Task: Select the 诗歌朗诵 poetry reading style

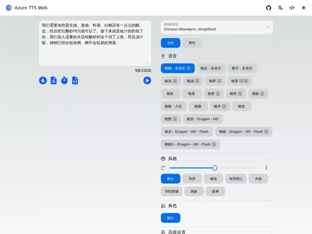Action: point(172,191)
